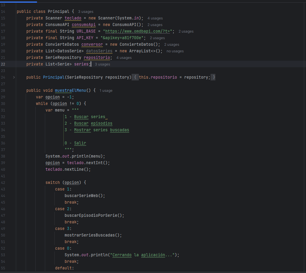Click the buscarEpisodioPorSerie() call
Viewport: 306px width, 273px height.
point(95,215)
